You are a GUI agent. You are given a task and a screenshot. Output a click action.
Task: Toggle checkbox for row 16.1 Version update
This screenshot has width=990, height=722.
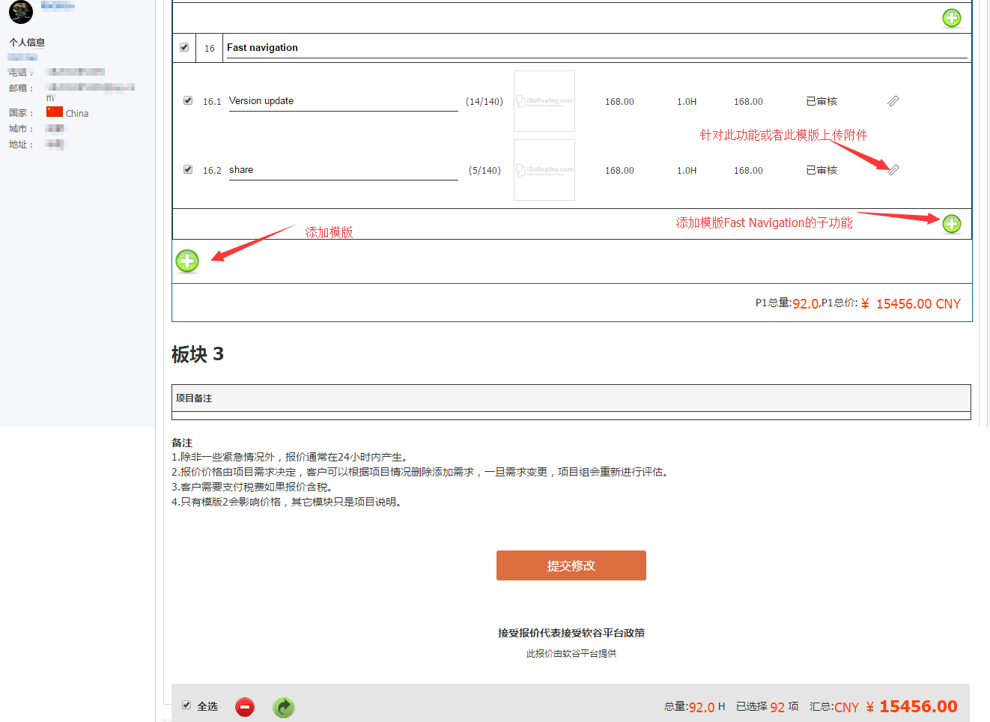pyautogui.click(x=188, y=100)
